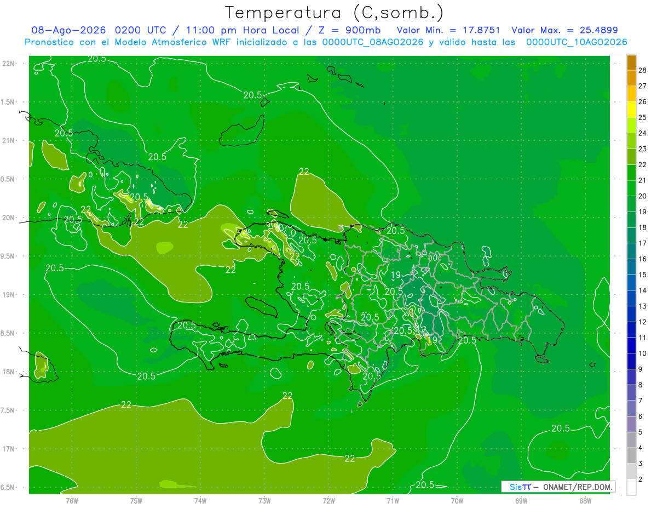The height and width of the screenshot is (508, 657).
Task: Select the teal legend band between 16 and 17
Action: coord(631,251)
